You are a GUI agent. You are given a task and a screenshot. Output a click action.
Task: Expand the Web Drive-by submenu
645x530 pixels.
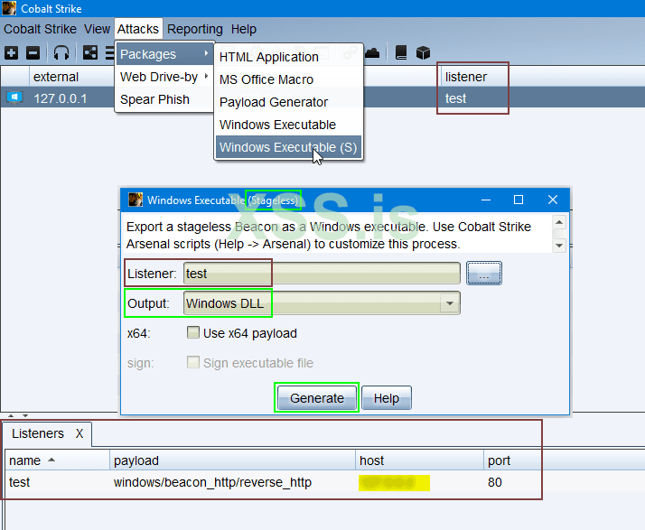164,77
